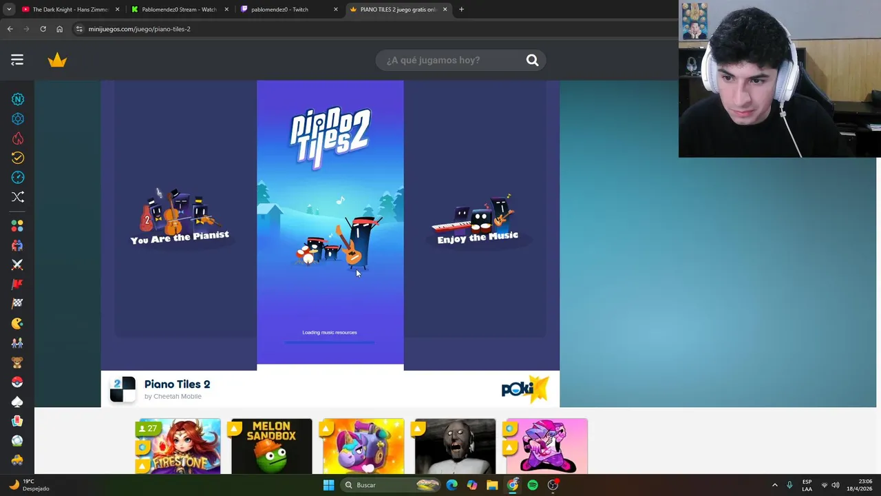The image size is (881, 496).
Task: Go back to previous page
Action: (10, 29)
